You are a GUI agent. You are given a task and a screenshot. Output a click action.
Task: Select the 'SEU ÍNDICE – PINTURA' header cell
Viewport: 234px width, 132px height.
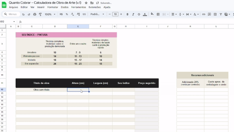pos(66,35)
